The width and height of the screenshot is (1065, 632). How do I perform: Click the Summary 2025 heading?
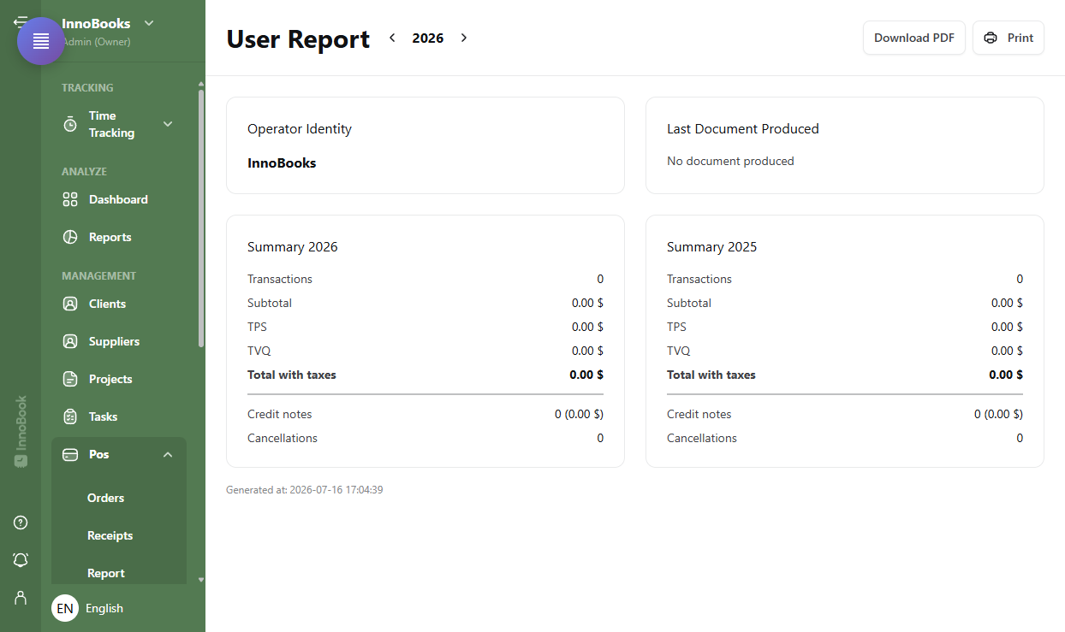click(x=712, y=247)
